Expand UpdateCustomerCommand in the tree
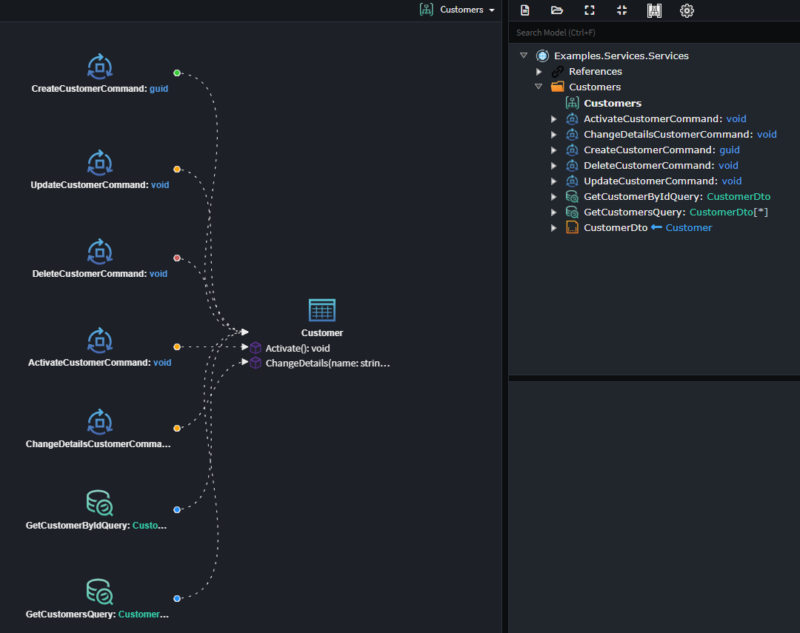The image size is (800, 633). pos(553,181)
